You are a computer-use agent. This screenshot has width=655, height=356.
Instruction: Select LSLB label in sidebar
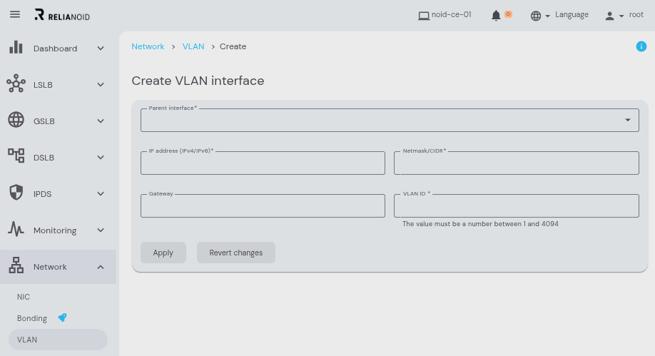pos(43,85)
